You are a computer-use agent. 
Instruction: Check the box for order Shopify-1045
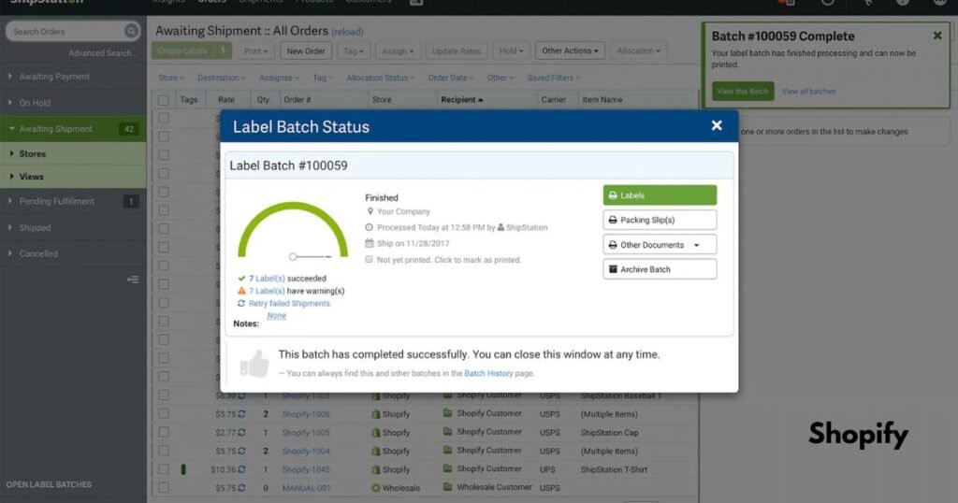163,469
